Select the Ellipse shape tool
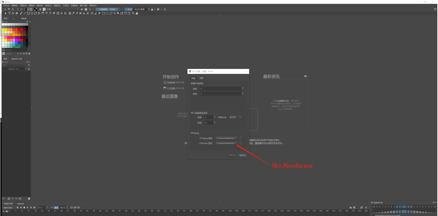Image resolution: width=438 pixels, height=216 pixels. tap(32, 14)
